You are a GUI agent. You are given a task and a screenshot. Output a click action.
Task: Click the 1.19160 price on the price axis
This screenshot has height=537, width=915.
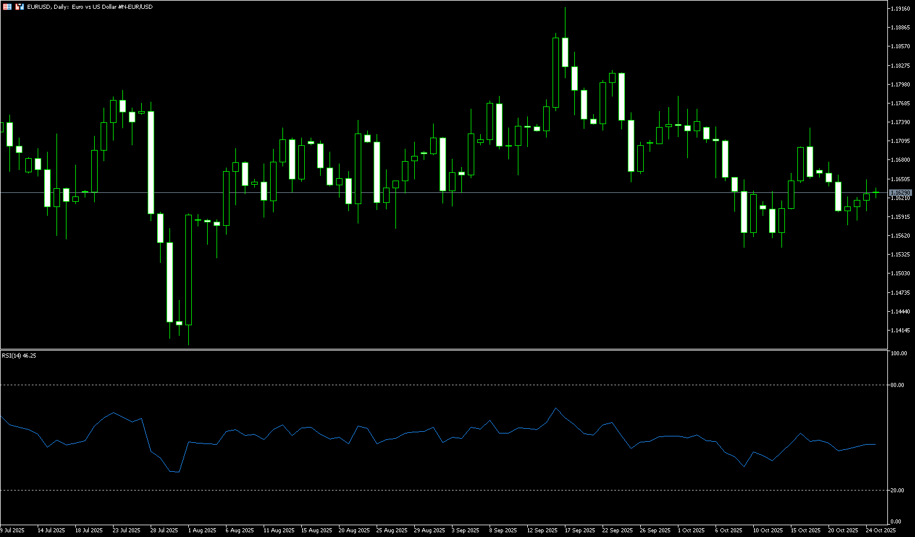[x=900, y=9]
